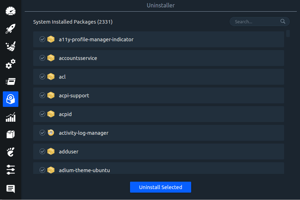This screenshot has height=200, width=300.
Task: Open the Startup Apps rocket page
Action: click(11, 29)
